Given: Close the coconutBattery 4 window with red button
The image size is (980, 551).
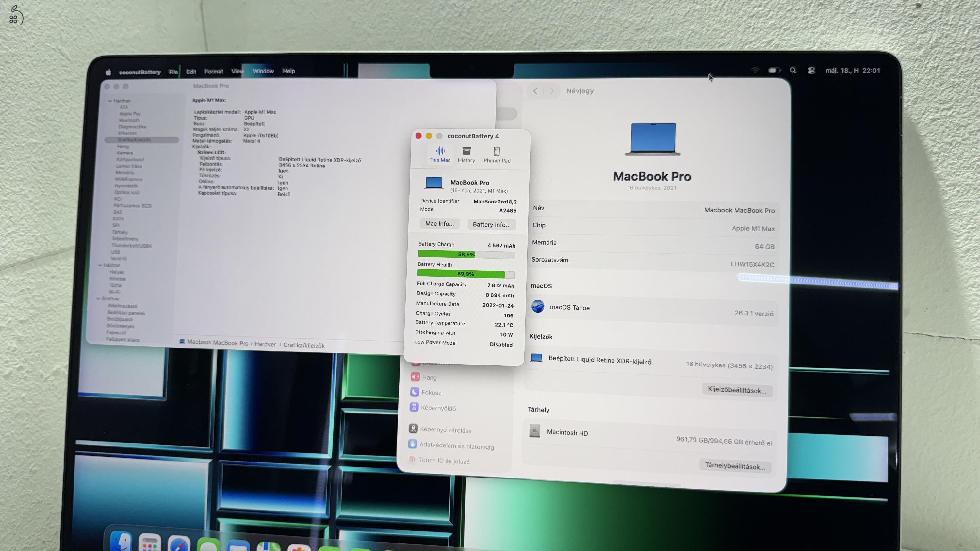Looking at the screenshot, I should click(418, 136).
